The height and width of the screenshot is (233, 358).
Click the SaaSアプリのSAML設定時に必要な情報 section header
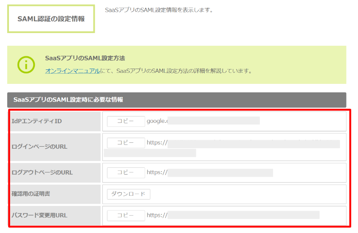tap(68, 100)
